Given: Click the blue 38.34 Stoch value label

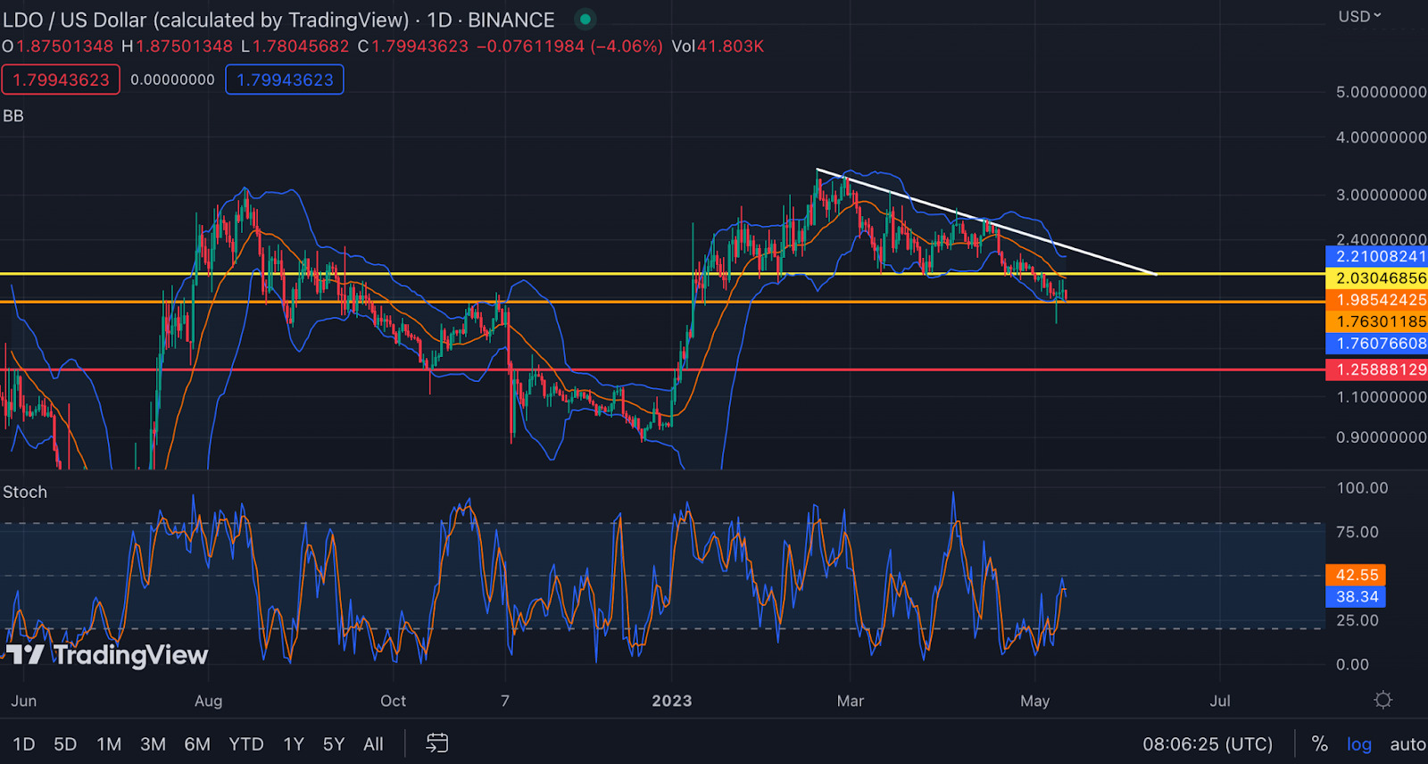Looking at the screenshot, I should click(x=1357, y=596).
